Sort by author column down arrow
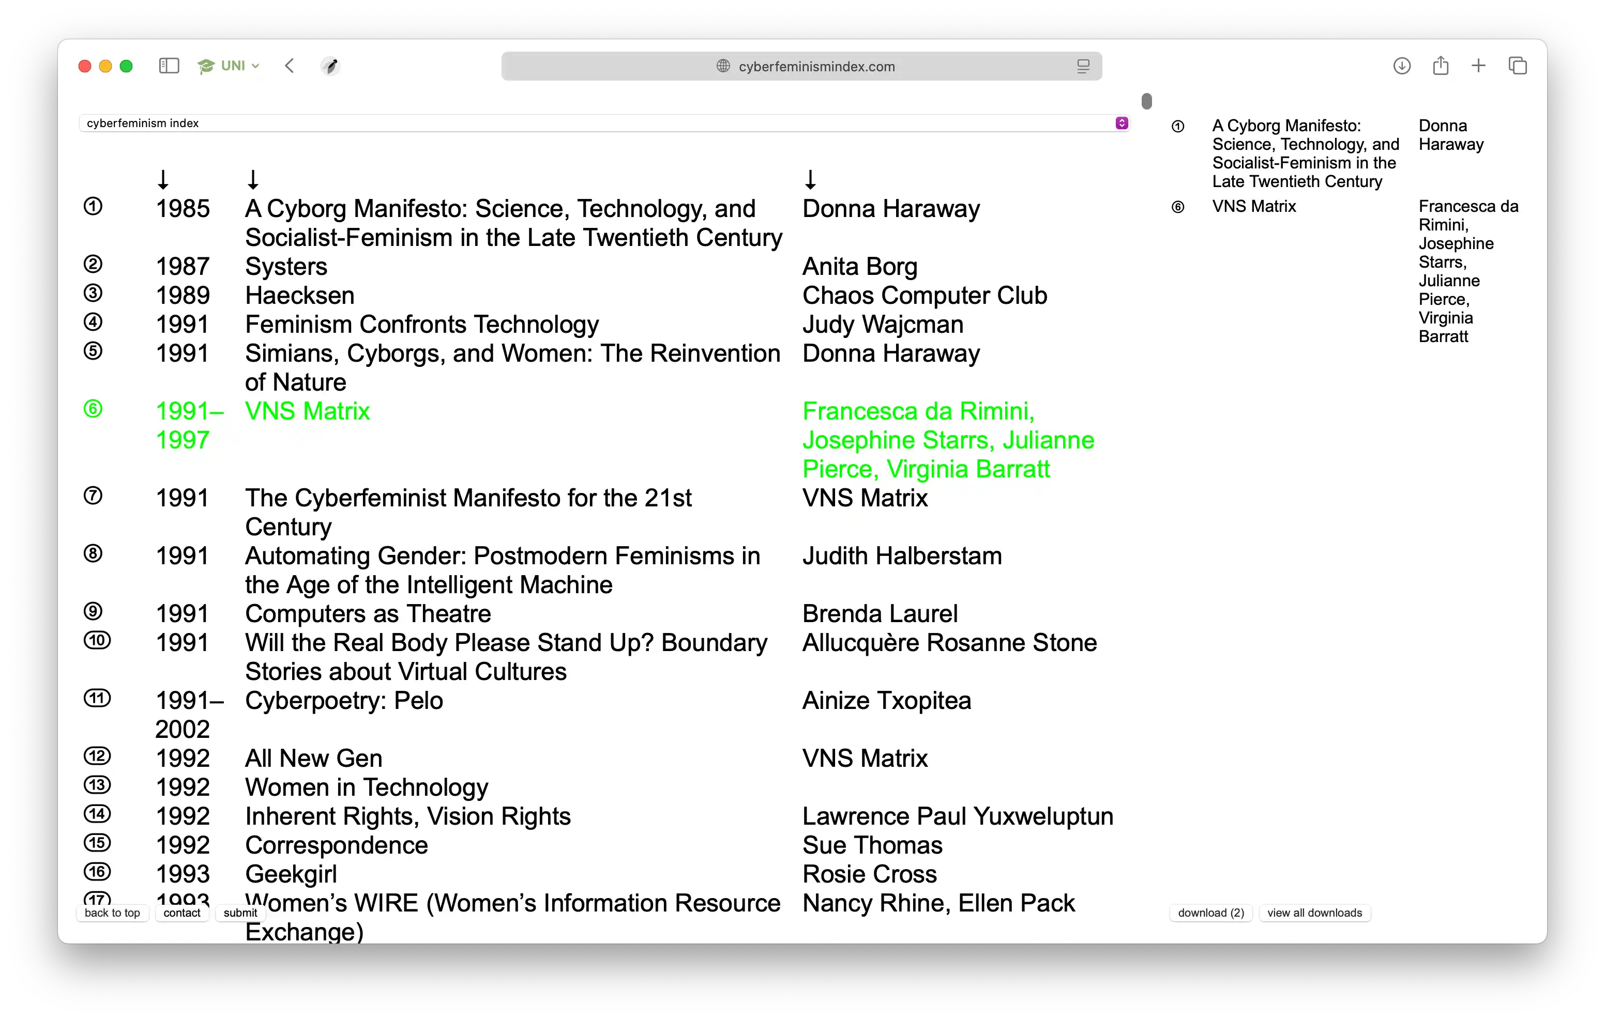This screenshot has height=1020, width=1605. point(810,180)
